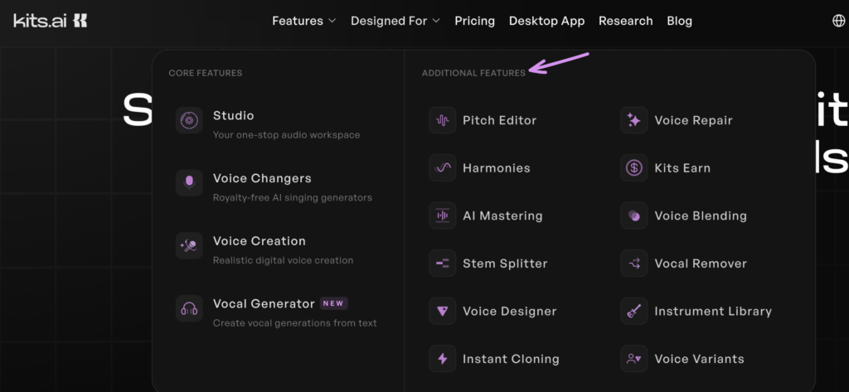This screenshot has height=392, width=849.
Task: Go to the Desktop App page
Action: [546, 21]
